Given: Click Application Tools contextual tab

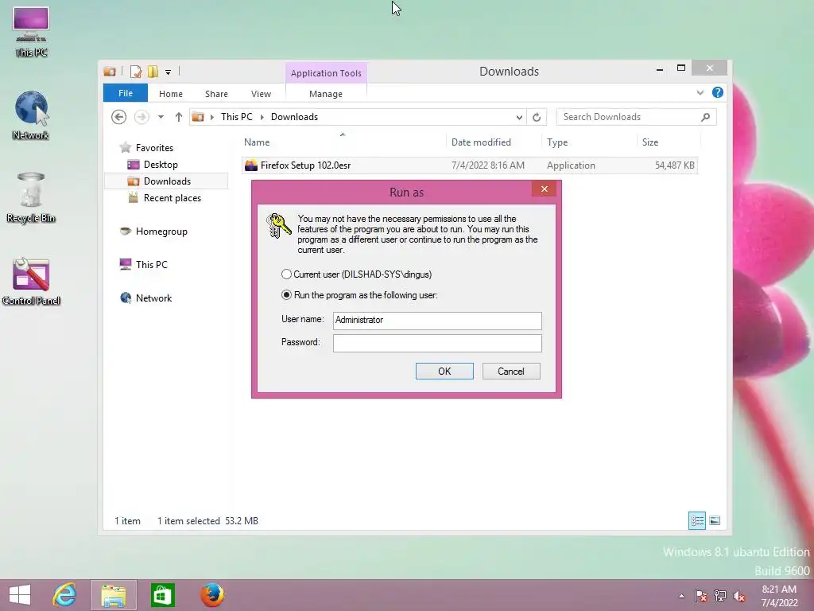Looking at the screenshot, I should coord(326,73).
